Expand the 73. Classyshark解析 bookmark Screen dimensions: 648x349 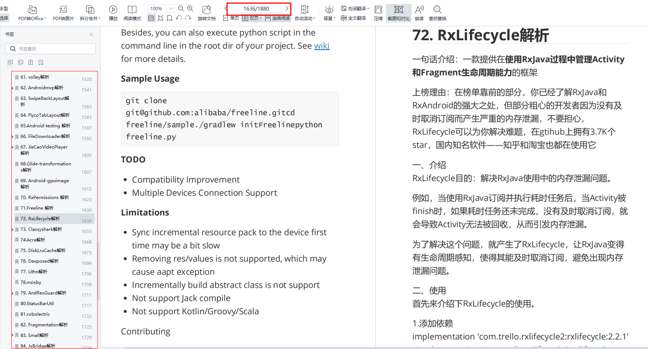pos(12,230)
